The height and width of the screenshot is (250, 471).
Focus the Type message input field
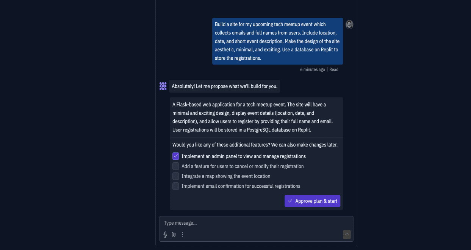click(250, 223)
